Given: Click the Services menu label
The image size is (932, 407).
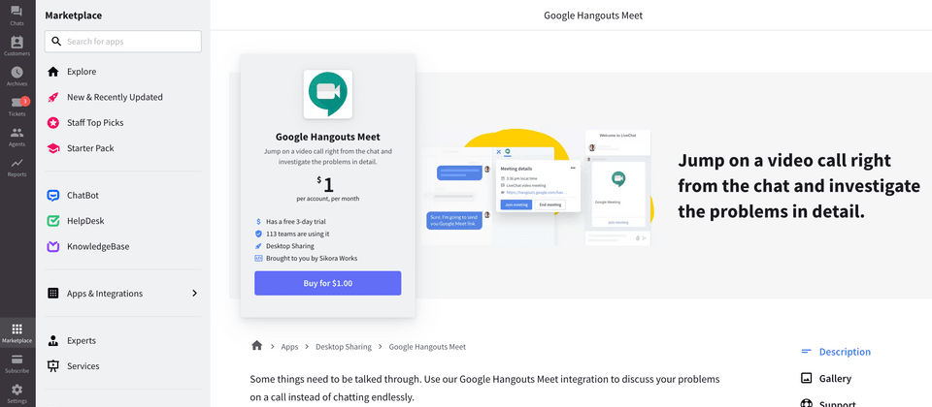Looking at the screenshot, I should [83, 366].
